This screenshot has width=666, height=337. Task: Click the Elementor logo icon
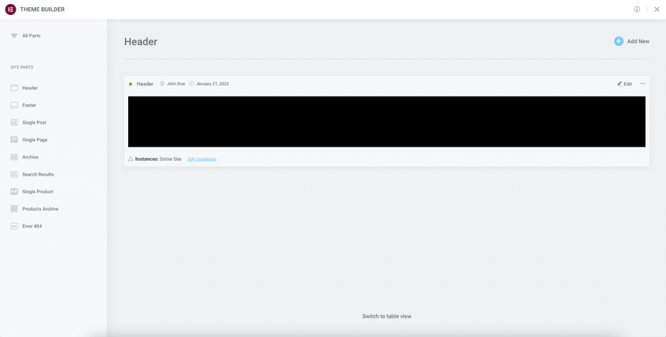click(10, 9)
